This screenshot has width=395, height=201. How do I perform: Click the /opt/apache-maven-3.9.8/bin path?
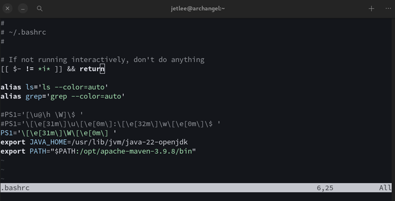(136, 151)
